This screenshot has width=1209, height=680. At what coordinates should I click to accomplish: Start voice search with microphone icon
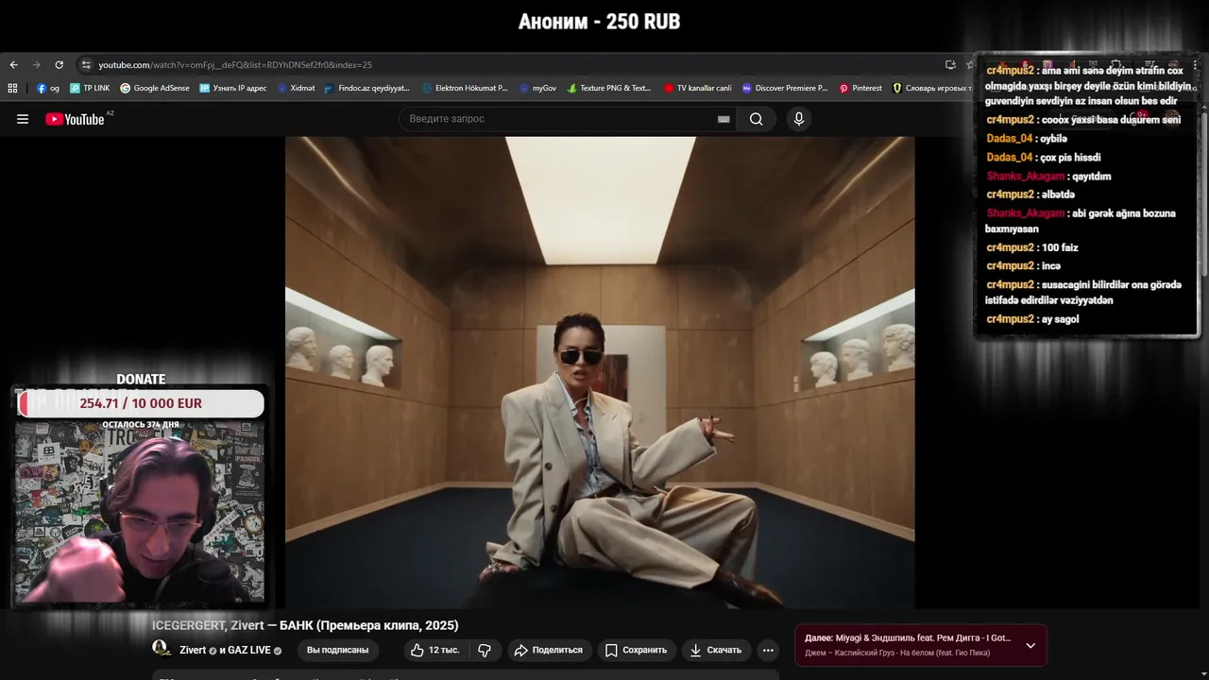pos(799,119)
